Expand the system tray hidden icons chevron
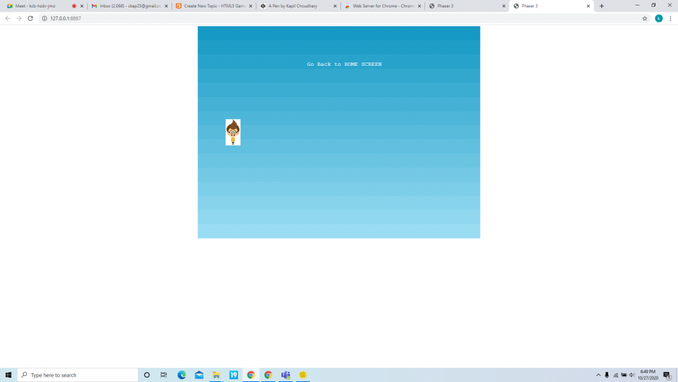 [x=599, y=375]
